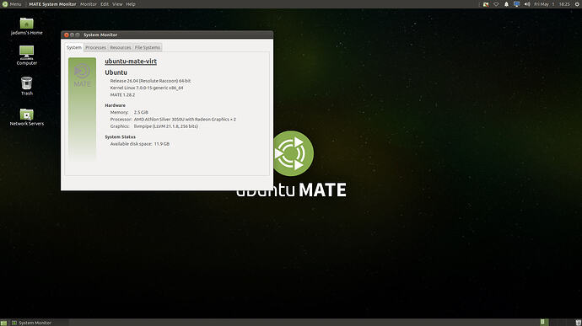The width and height of the screenshot is (582, 326).
Task: Click the MATE logo in System tab
Action: 82,76
